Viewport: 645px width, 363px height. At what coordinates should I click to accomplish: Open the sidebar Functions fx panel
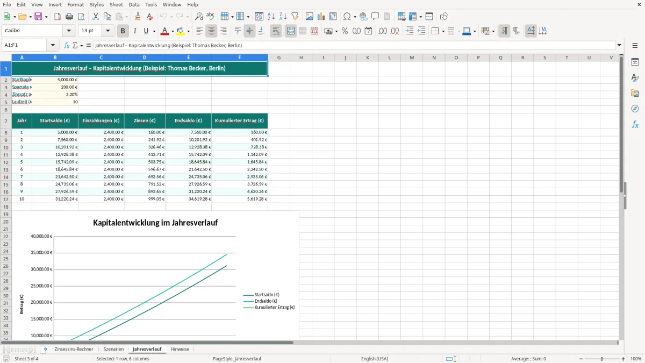(x=635, y=125)
